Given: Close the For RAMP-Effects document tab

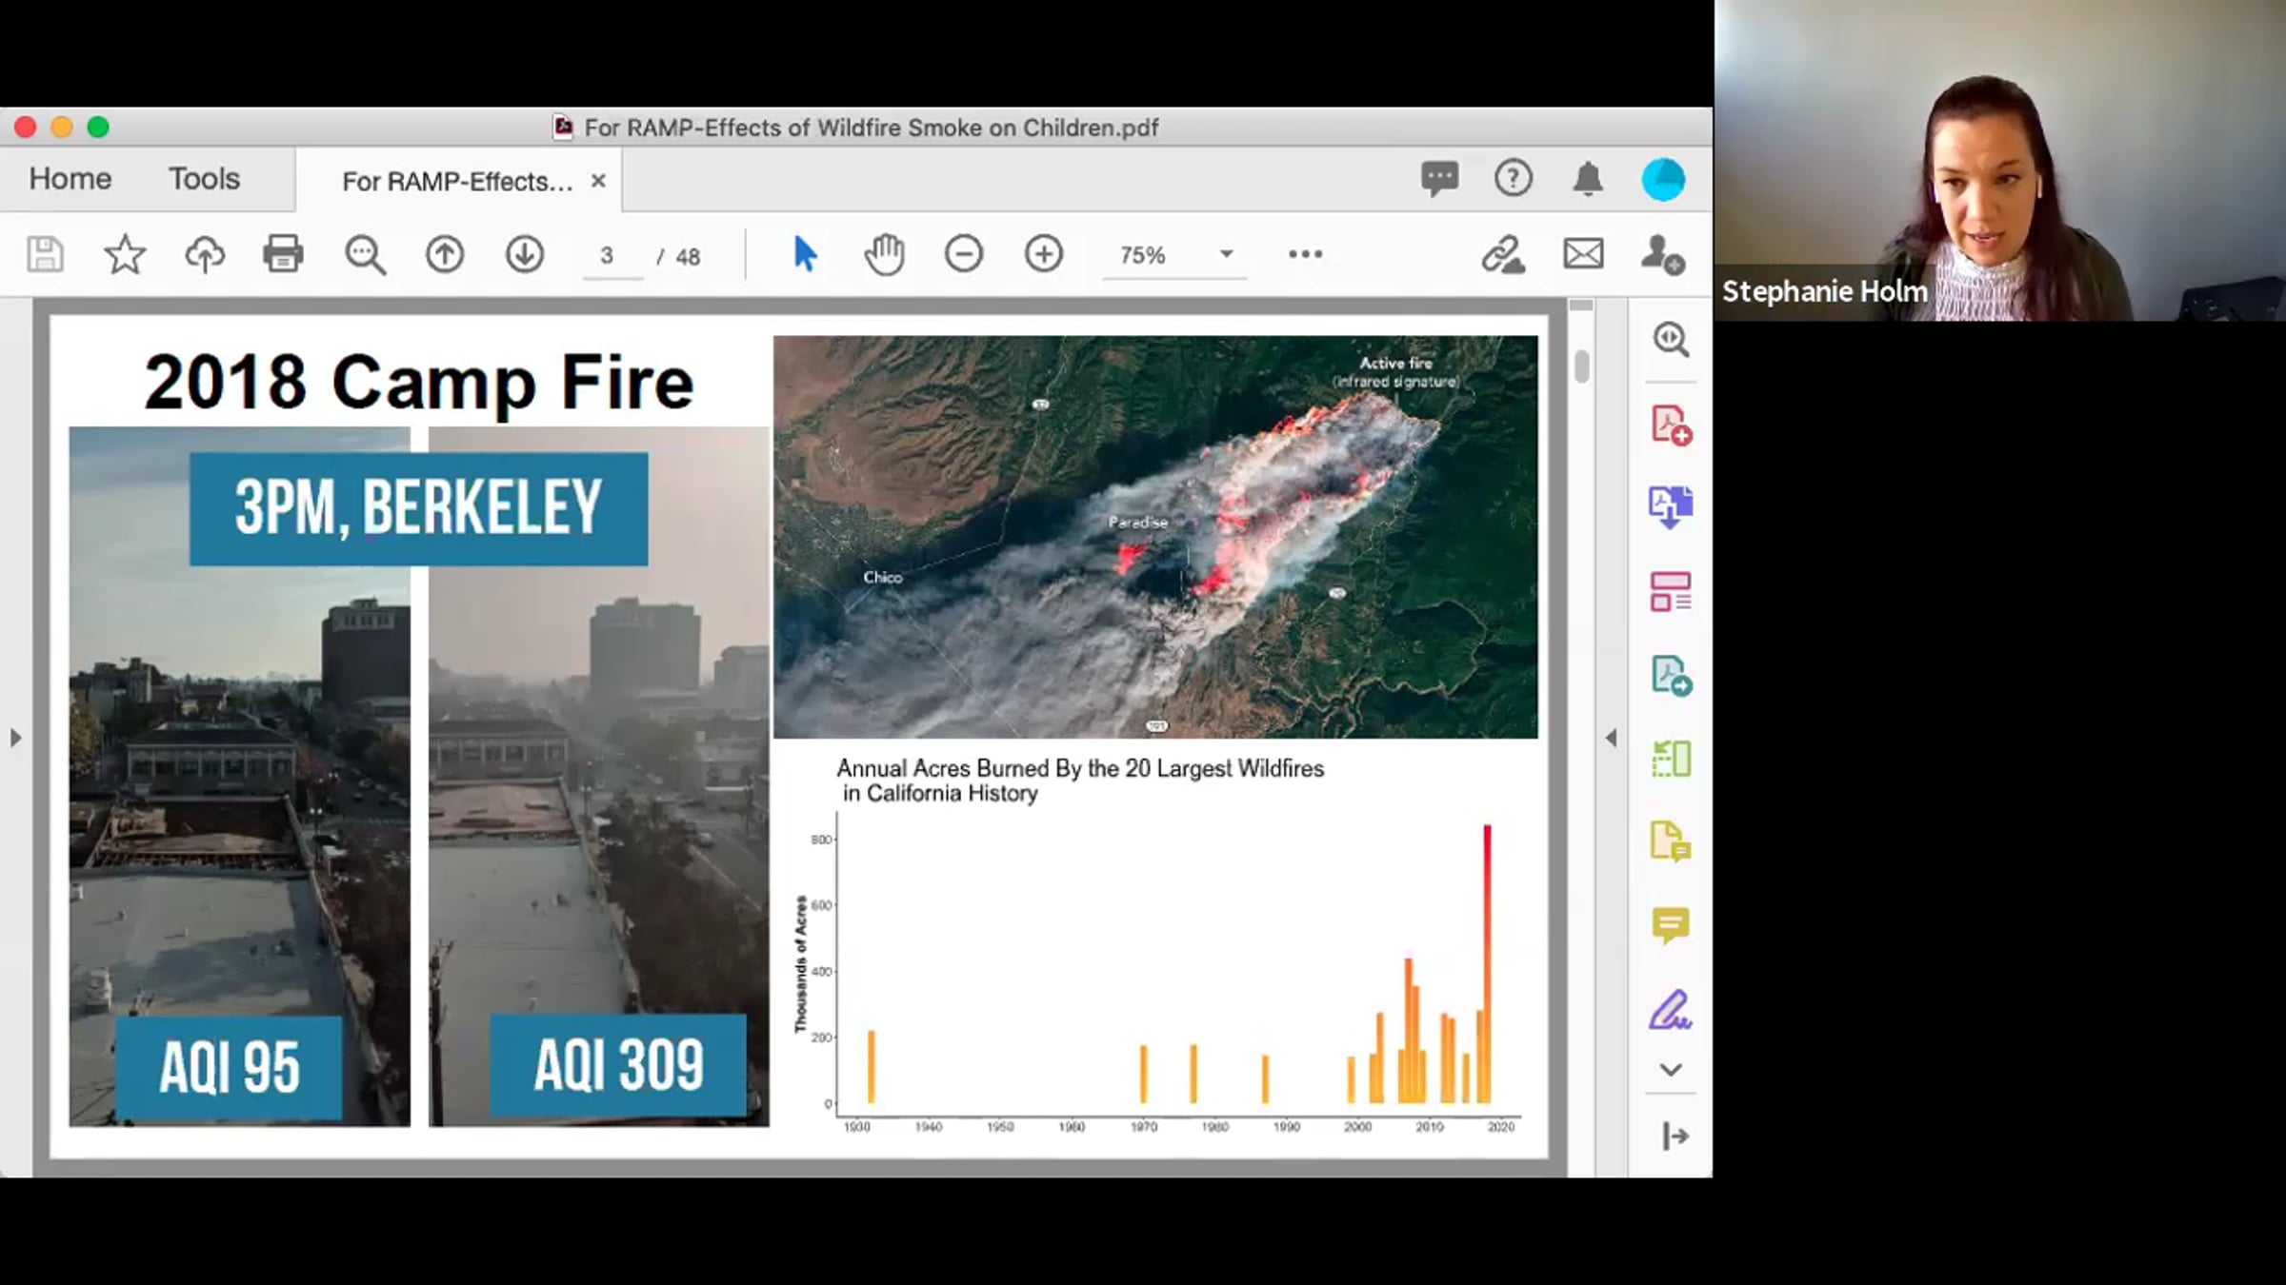Looking at the screenshot, I should click(x=598, y=181).
